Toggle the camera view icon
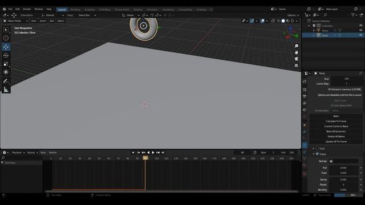Viewport: 365px width, 205px height. (x=297, y=59)
